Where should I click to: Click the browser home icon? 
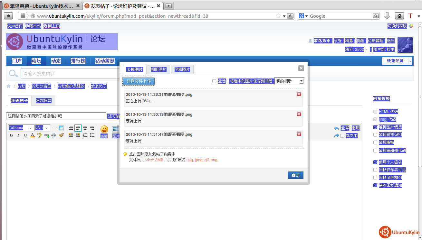[399, 16]
